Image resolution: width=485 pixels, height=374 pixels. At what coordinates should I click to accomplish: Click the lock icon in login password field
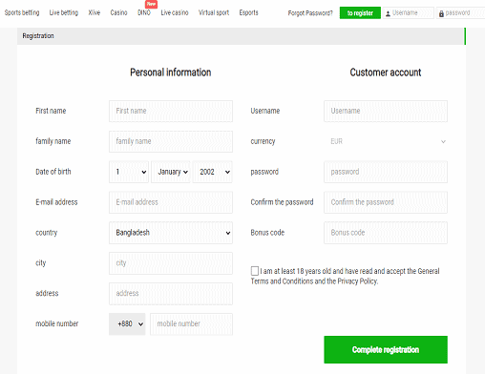click(x=441, y=13)
